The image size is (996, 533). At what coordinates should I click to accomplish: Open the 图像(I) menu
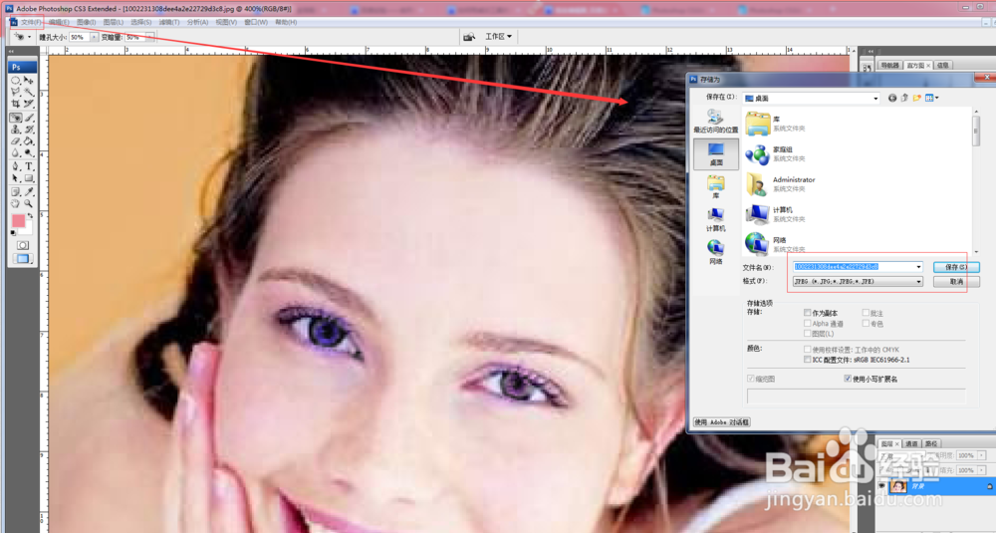click(87, 22)
